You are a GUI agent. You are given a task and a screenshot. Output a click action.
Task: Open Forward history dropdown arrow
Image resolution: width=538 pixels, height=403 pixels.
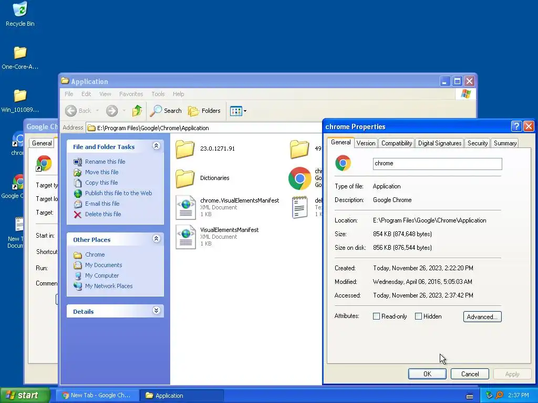point(124,111)
